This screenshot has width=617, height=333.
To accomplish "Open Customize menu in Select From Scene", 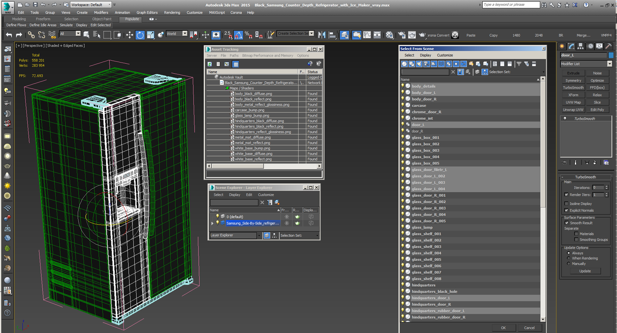I will pos(445,55).
